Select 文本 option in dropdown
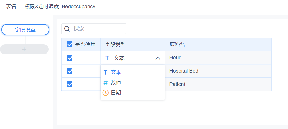 pyautogui.click(x=132, y=72)
